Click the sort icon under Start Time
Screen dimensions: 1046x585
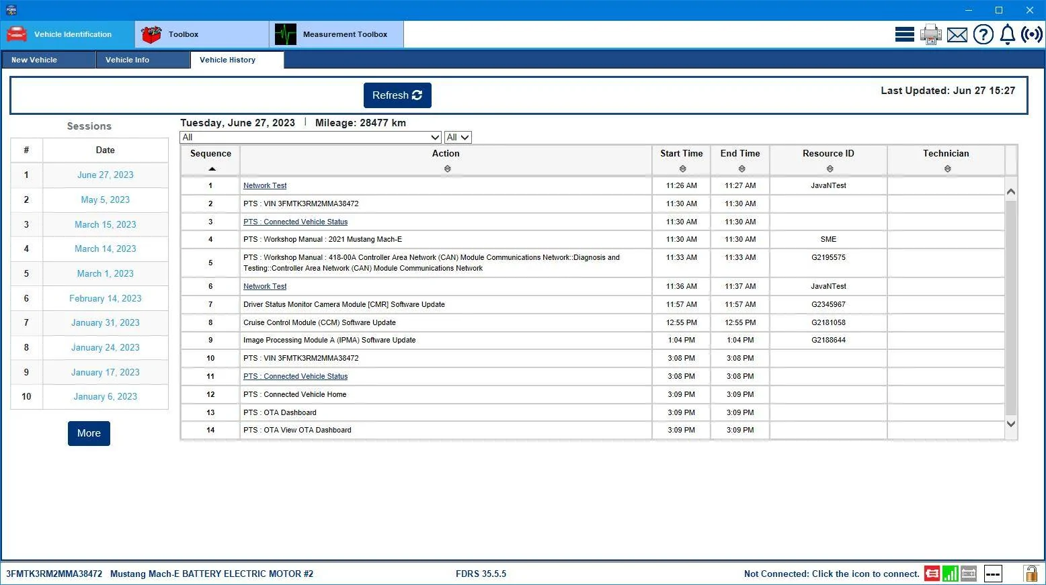tap(682, 169)
